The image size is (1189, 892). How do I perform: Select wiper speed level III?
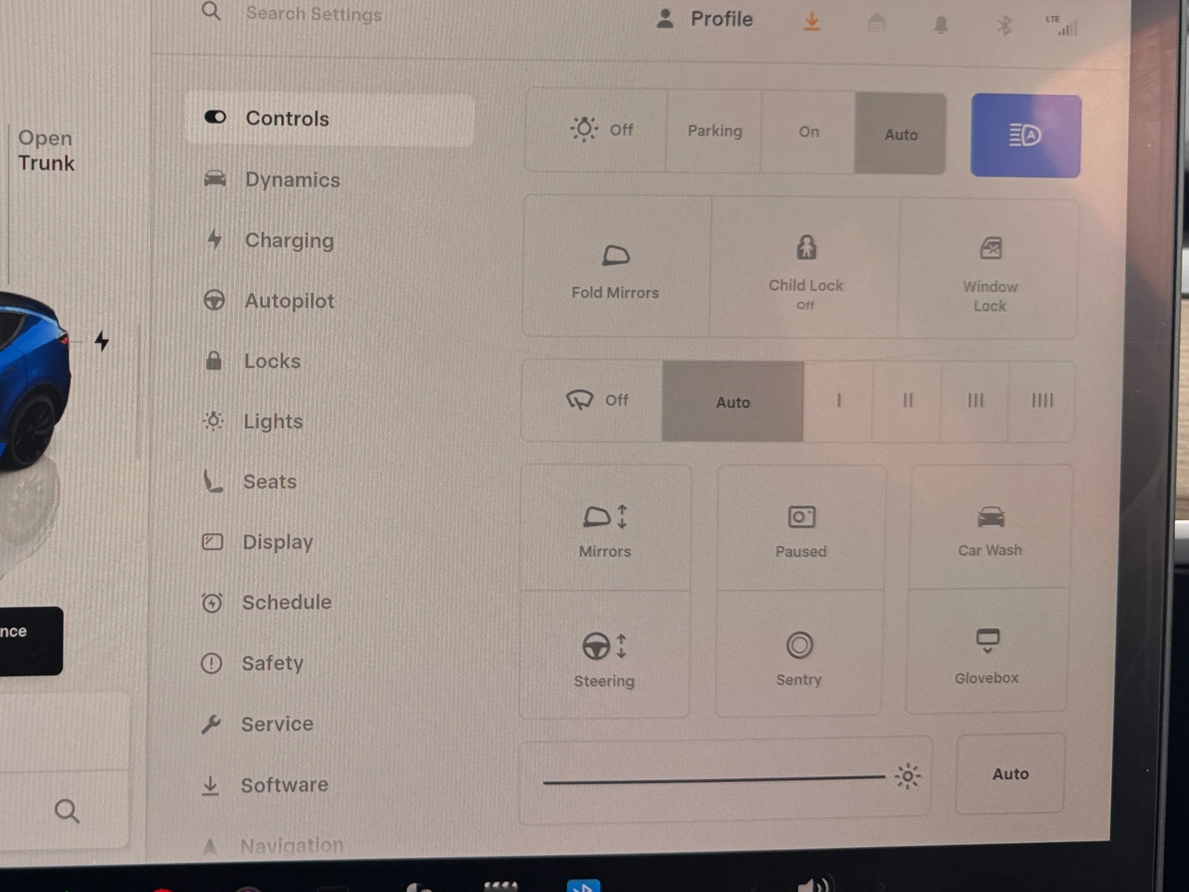tap(975, 401)
